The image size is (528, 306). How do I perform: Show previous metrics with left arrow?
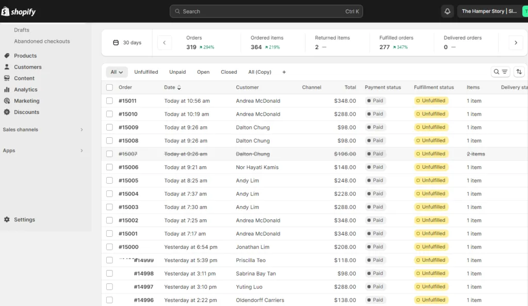(x=164, y=43)
